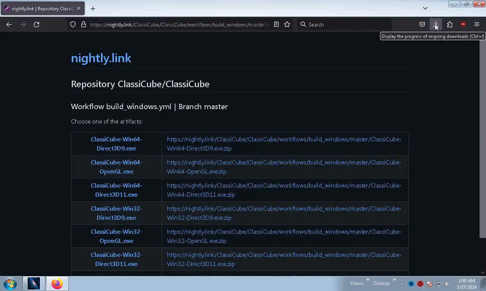486x291 pixels.
Task: Switch to Firefox in the taskbar
Action: click(57, 283)
